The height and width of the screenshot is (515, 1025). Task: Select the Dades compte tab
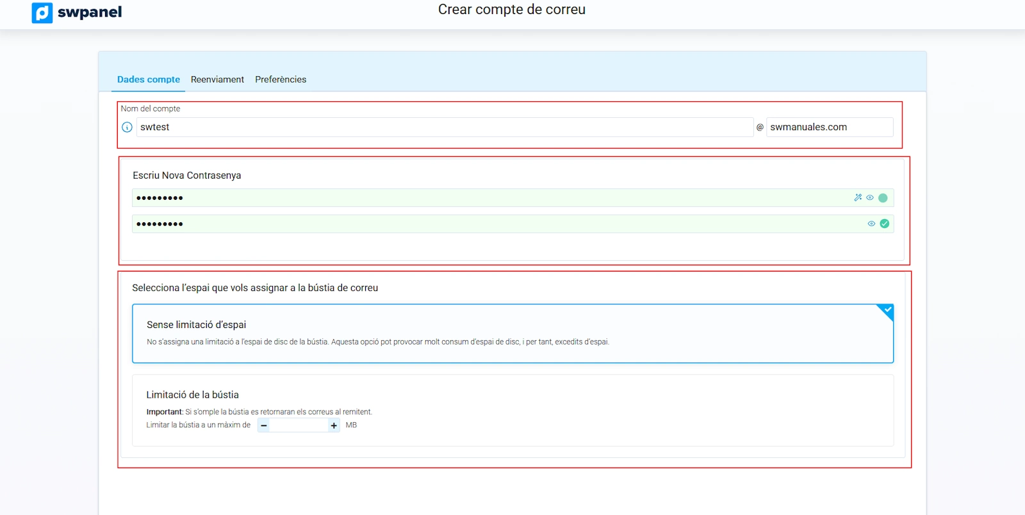(149, 79)
